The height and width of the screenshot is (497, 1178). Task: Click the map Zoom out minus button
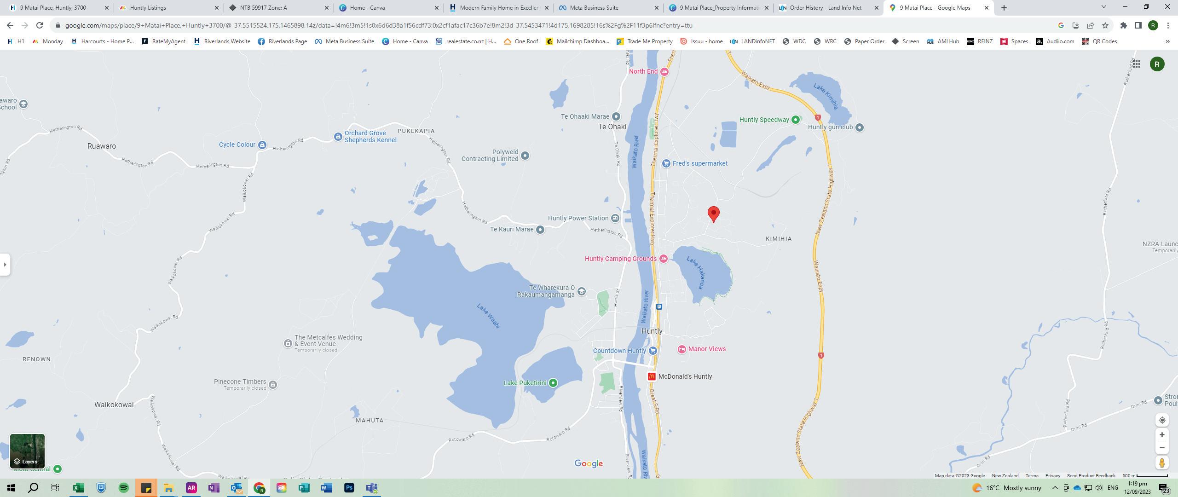[x=1161, y=448]
